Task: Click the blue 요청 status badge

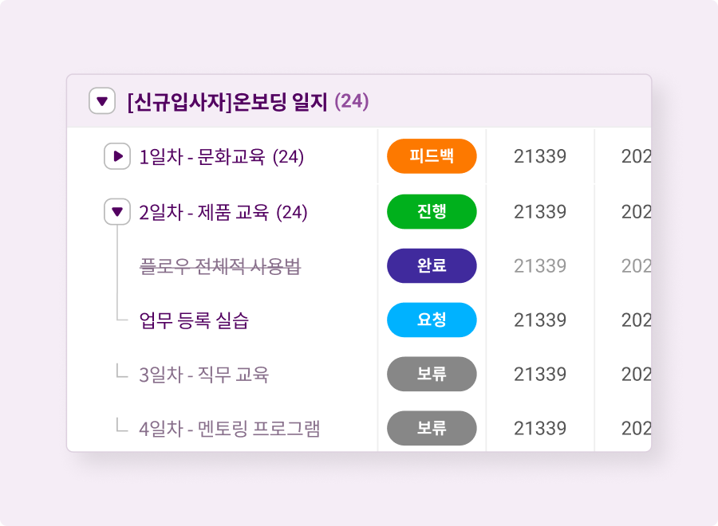Action: pos(432,320)
